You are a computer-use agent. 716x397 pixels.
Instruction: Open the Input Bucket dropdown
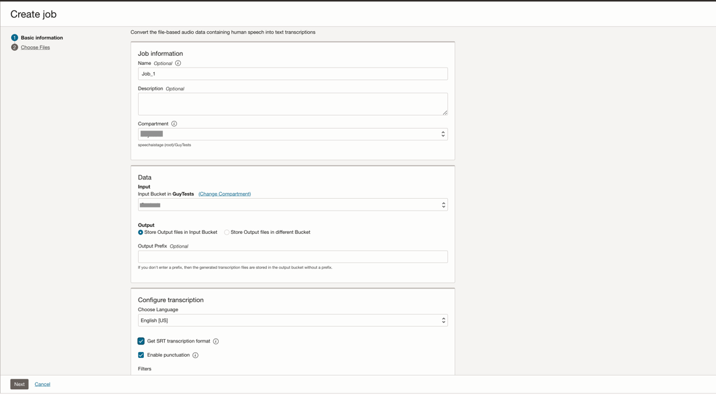(x=293, y=205)
